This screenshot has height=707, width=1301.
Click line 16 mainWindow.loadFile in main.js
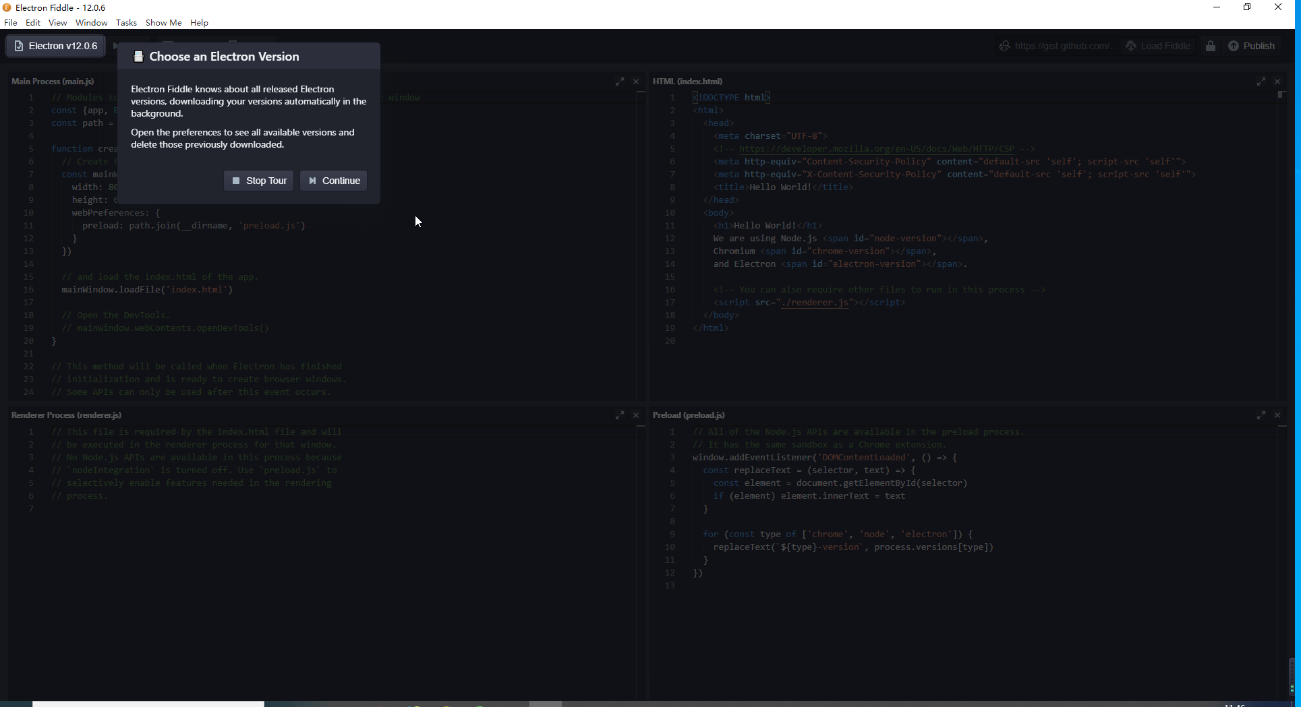coord(147,290)
